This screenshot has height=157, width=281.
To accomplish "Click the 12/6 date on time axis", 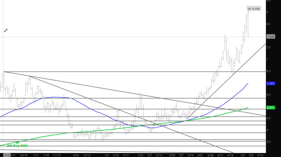I will [76, 155].
